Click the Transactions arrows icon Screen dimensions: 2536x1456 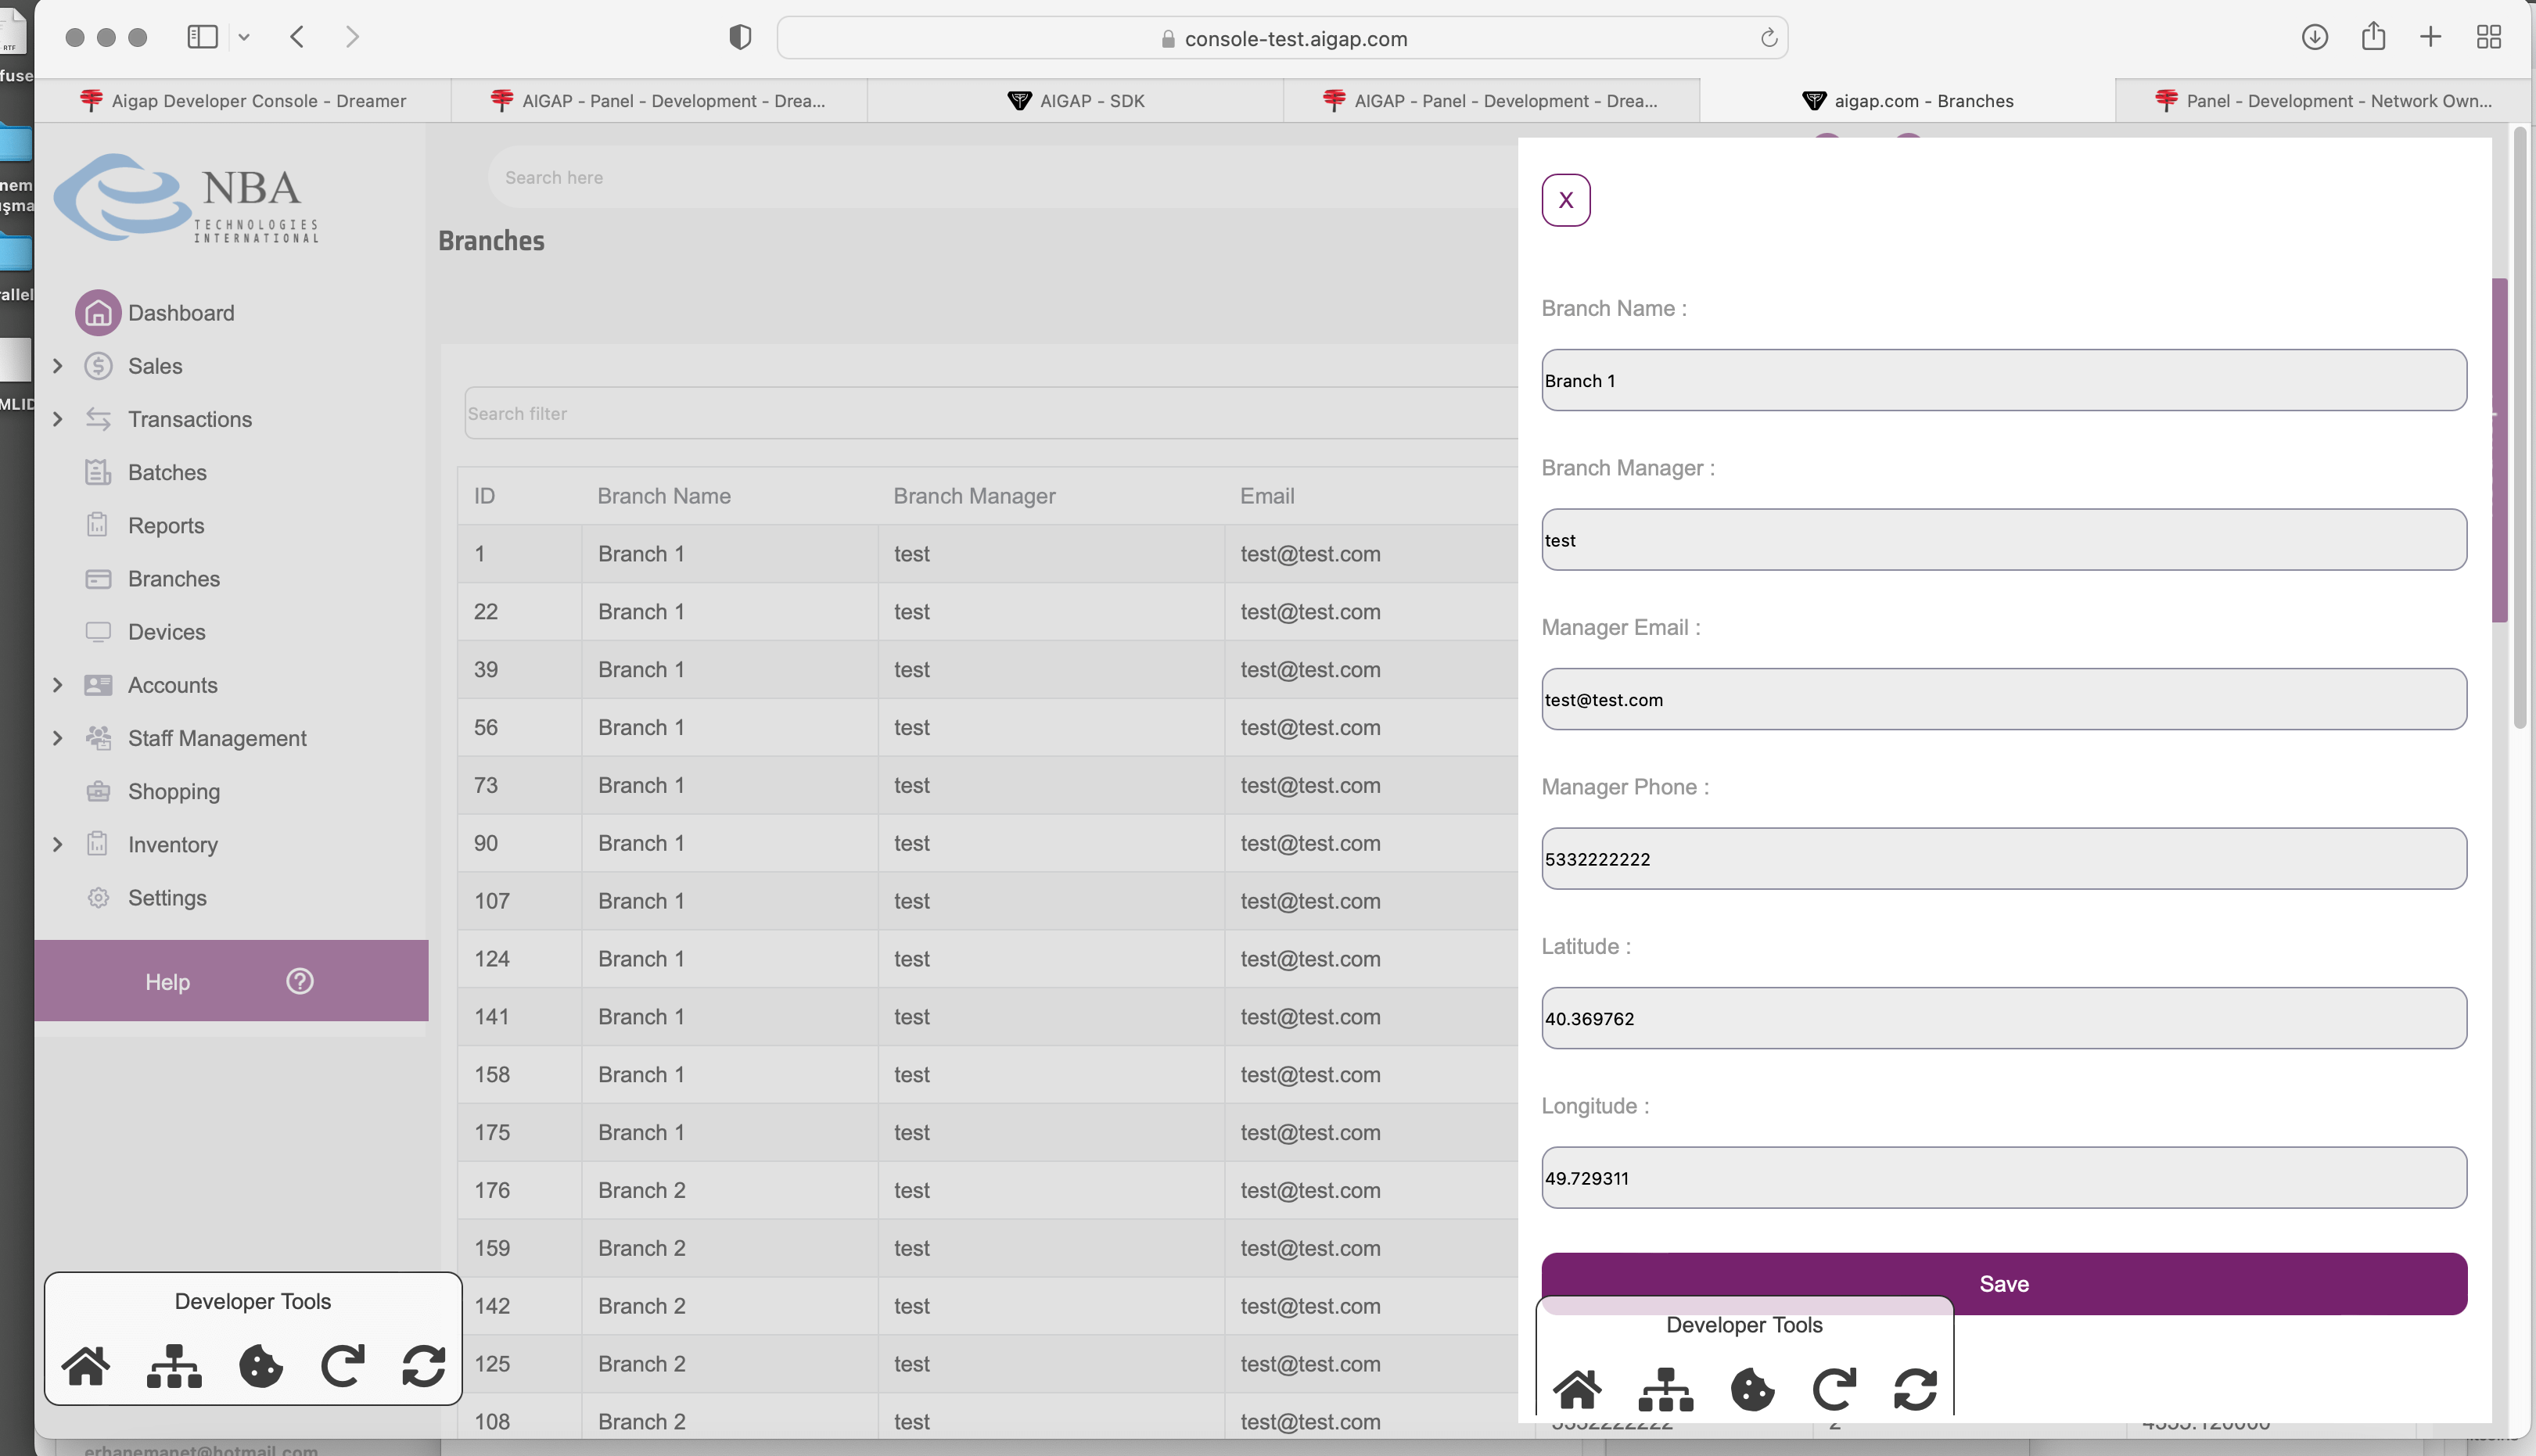pos(98,419)
